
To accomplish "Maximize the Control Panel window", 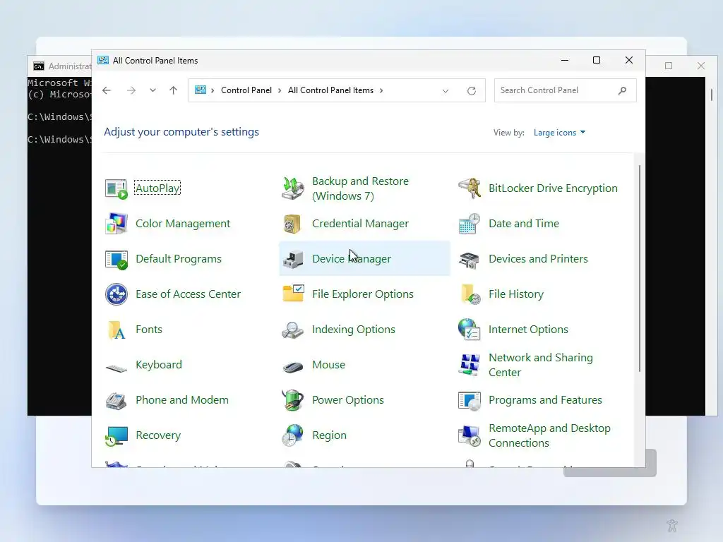I will pyautogui.click(x=597, y=61).
